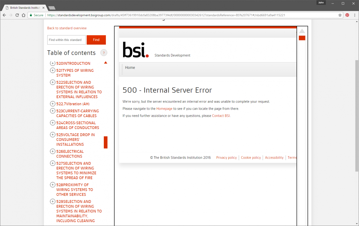Reload the page with refresh icon
Screen dimensions: 359x226
17,15
